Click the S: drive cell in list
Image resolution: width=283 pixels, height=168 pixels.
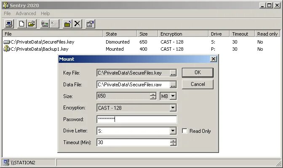click(x=213, y=42)
